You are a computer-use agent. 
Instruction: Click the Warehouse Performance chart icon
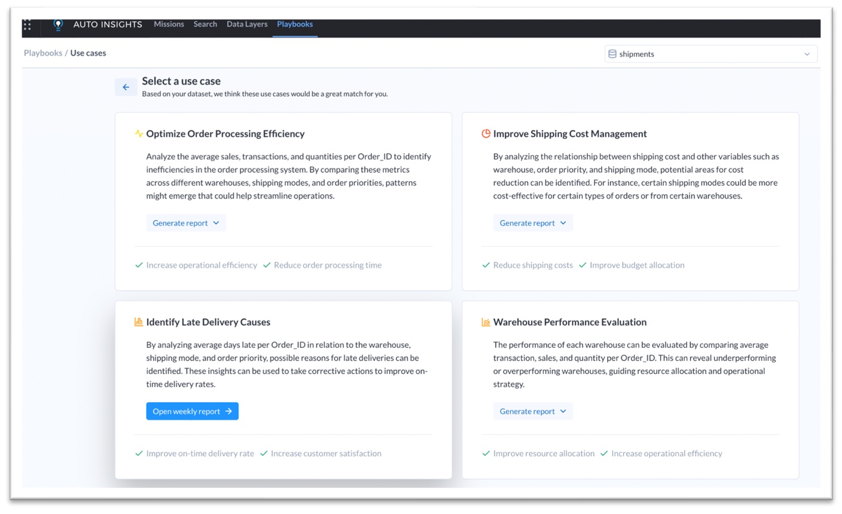486,322
